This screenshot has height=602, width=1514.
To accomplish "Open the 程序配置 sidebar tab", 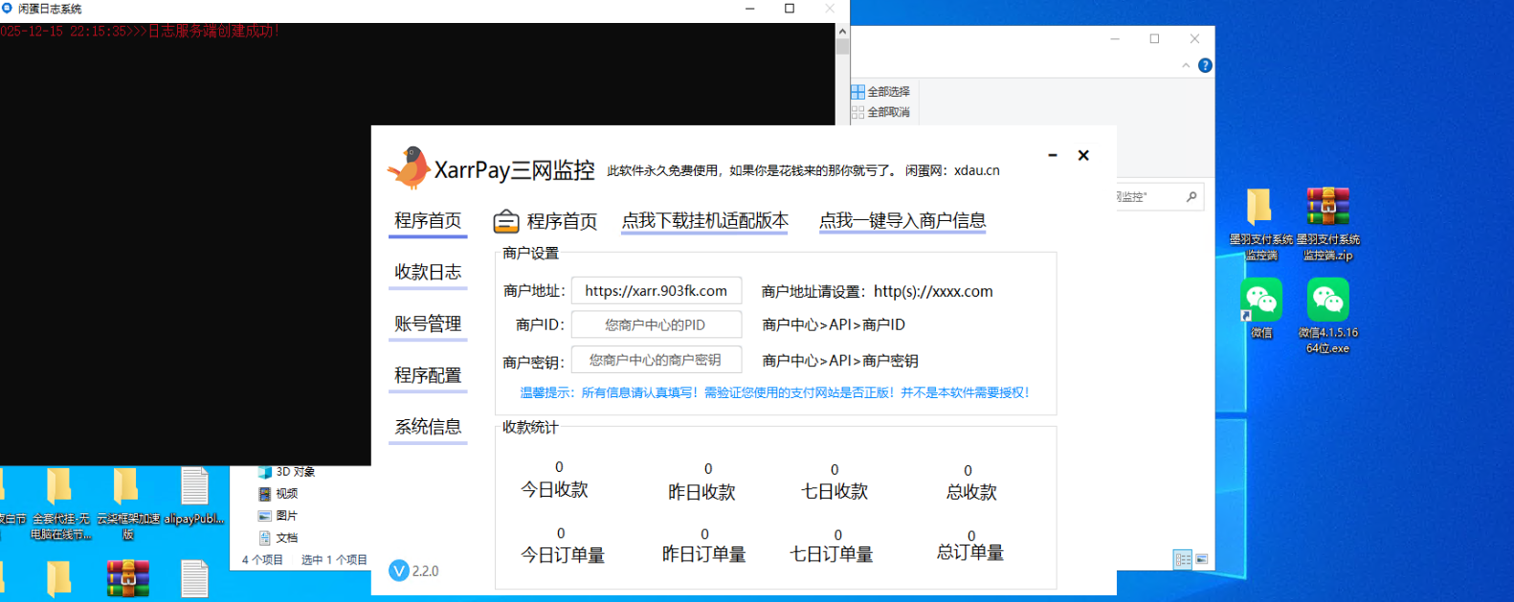I will (428, 375).
